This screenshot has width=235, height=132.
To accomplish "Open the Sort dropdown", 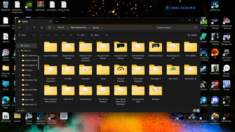I will (82, 35).
